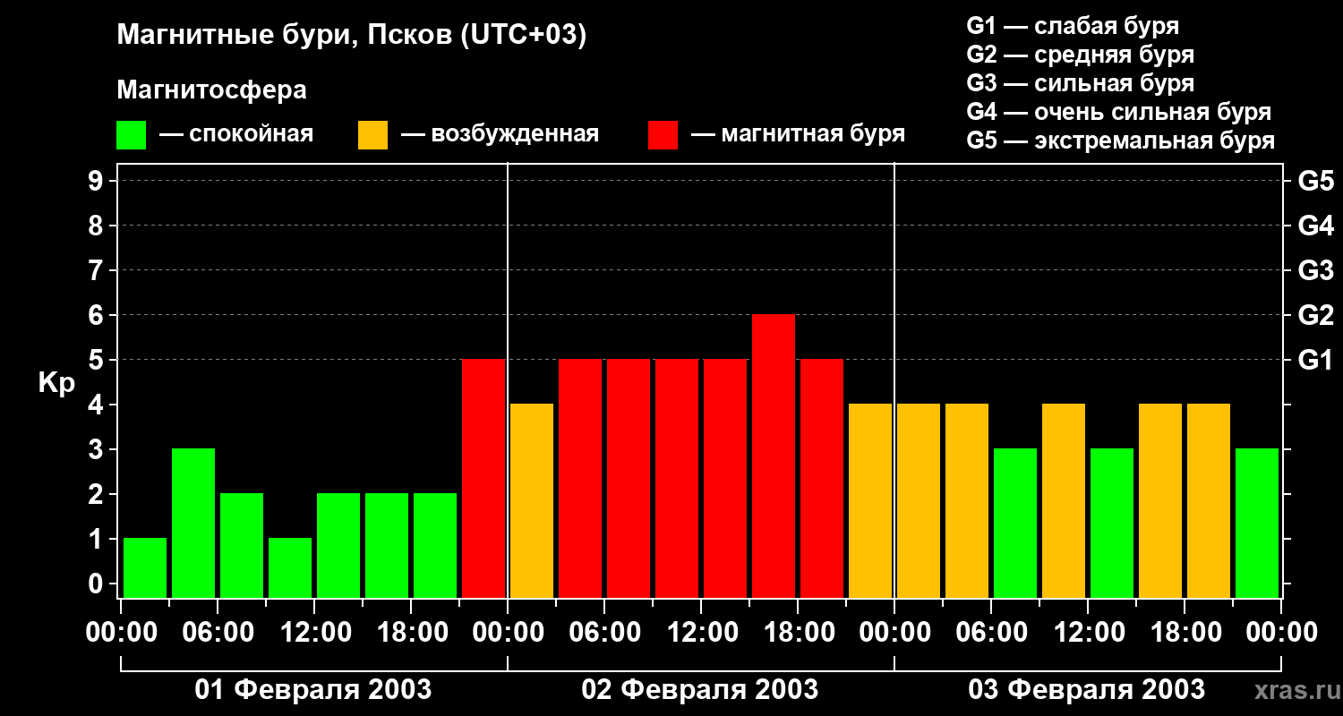Click the G4 tick label on right axis
Image resolution: width=1343 pixels, height=716 pixels.
click(x=1315, y=226)
